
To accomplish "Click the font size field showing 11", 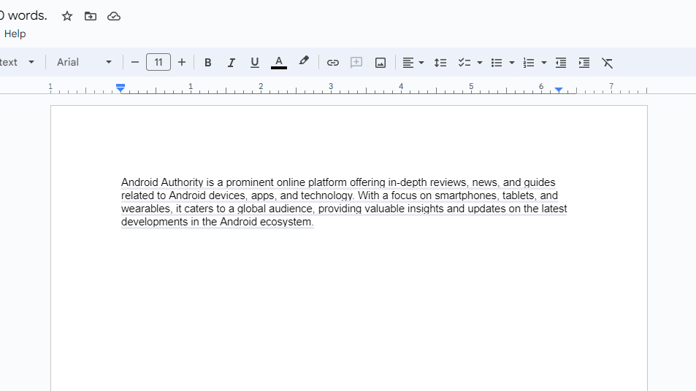I will [158, 62].
